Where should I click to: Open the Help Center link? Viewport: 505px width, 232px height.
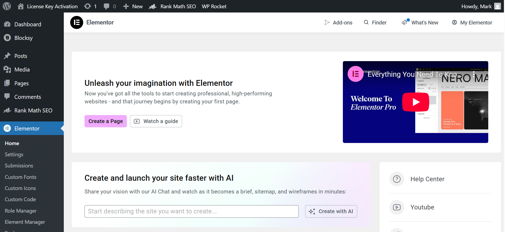(x=427, y=179)
